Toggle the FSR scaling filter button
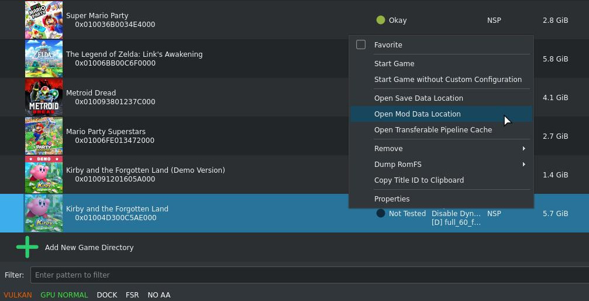589x301 pixels. click(132, 295)
